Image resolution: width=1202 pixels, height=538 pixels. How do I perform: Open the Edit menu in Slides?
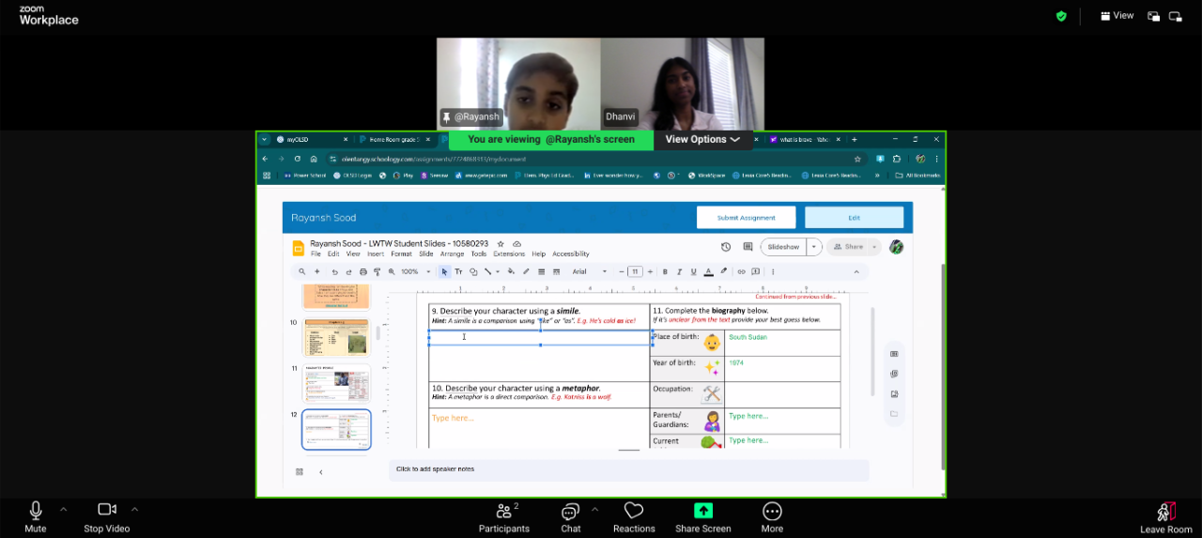click(333, 254)
